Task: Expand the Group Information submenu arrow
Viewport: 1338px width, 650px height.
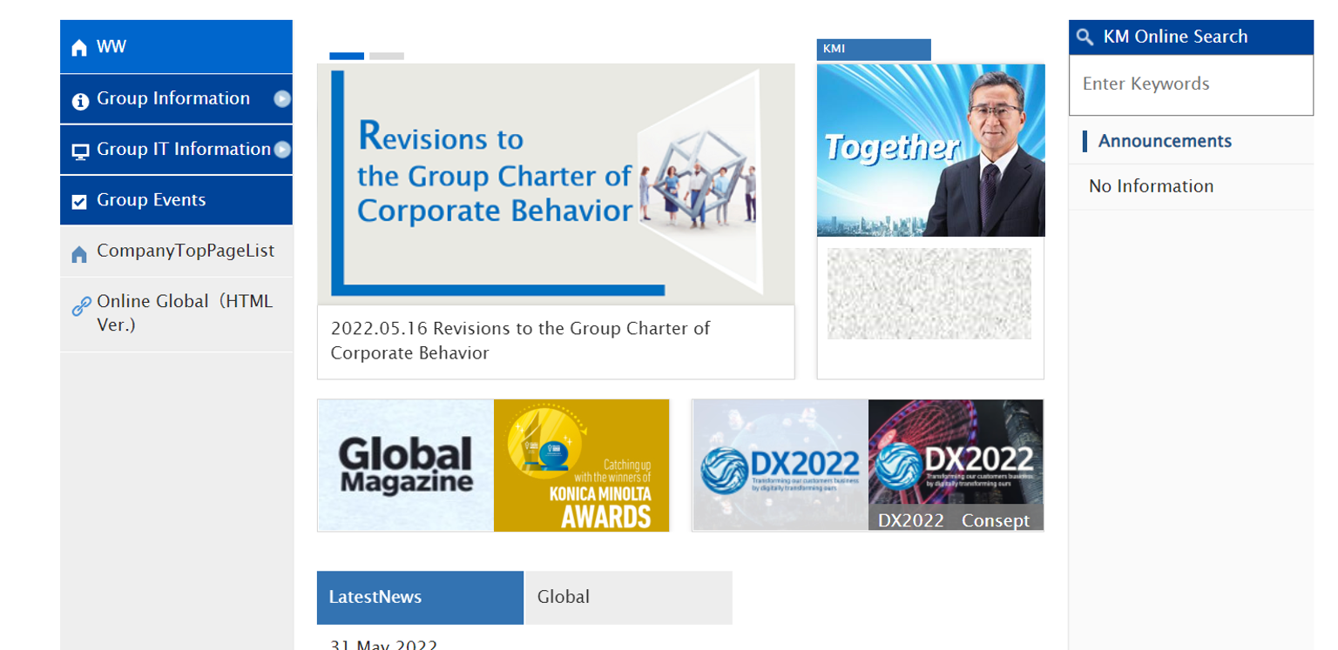Action: tap(281, 99)
